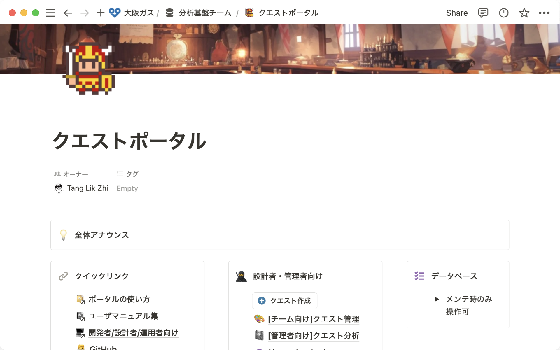Open the more options ellipsis menu

tap(545, 13)
